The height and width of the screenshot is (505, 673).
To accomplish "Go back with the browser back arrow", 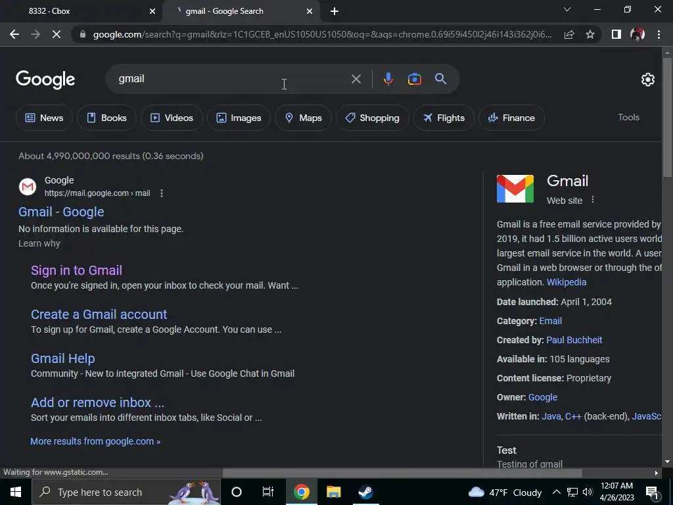I will [14, 34].
